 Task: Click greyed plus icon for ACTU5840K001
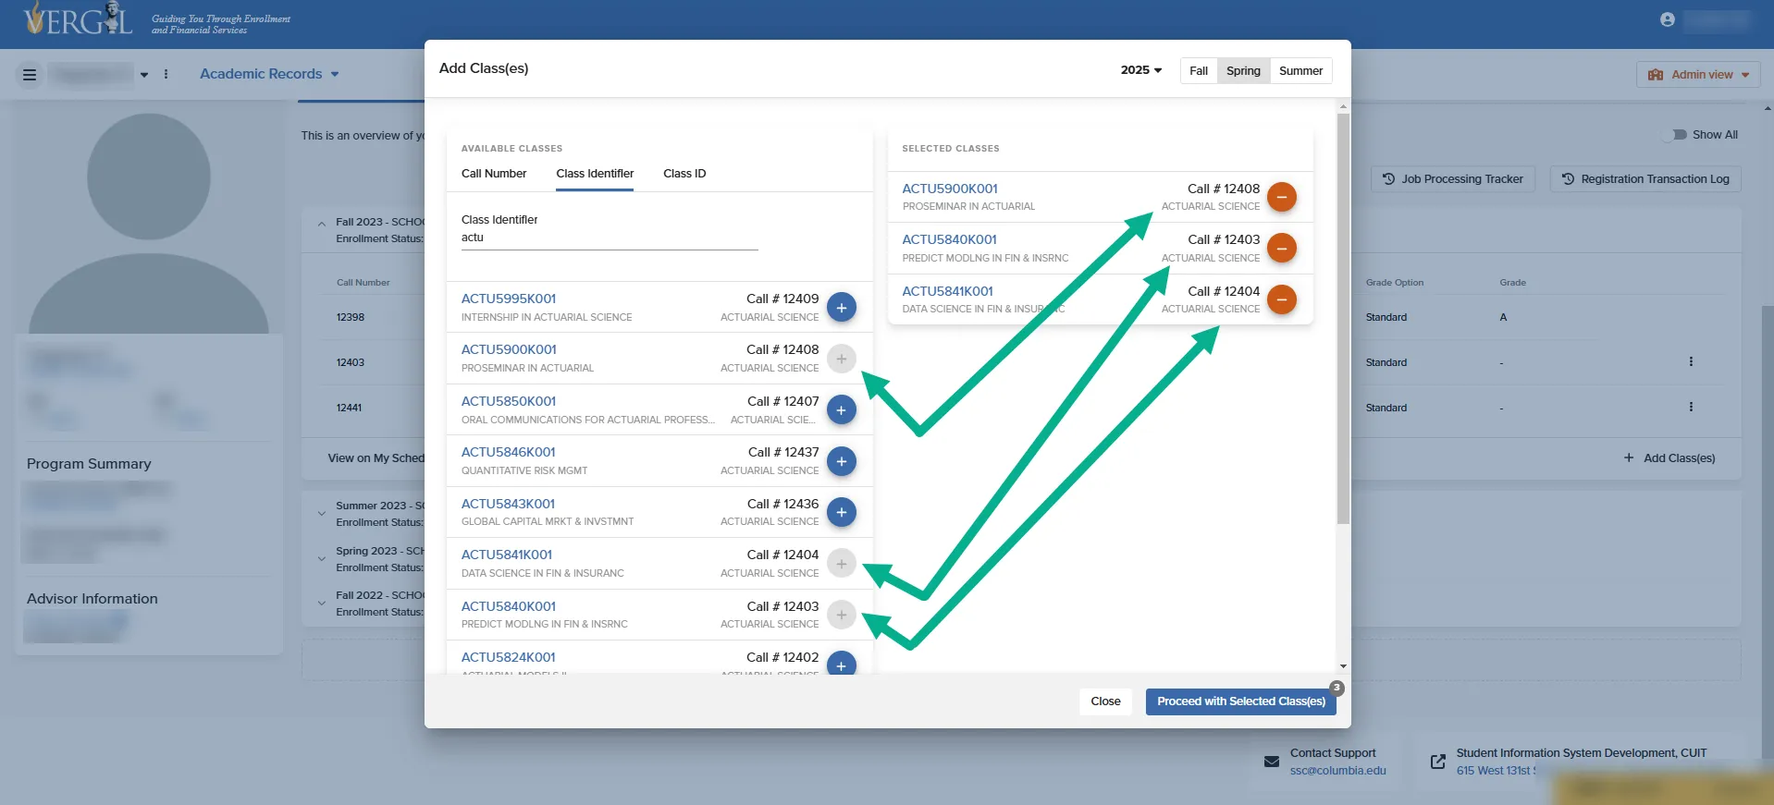(841, 615)
